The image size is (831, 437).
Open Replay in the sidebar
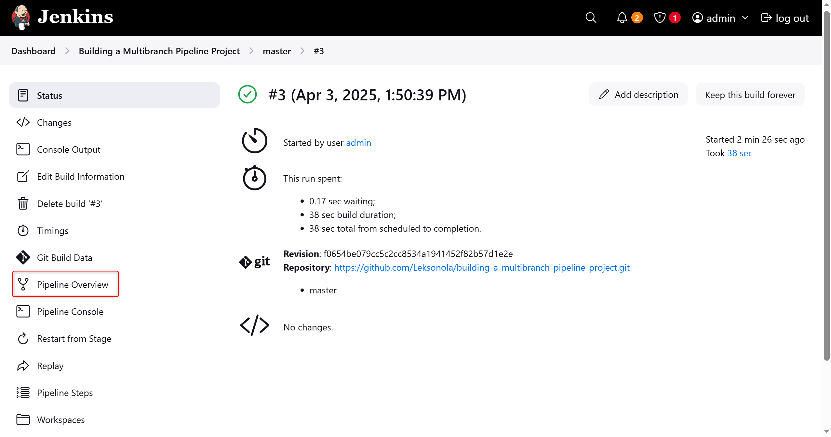tap(114, 366)
